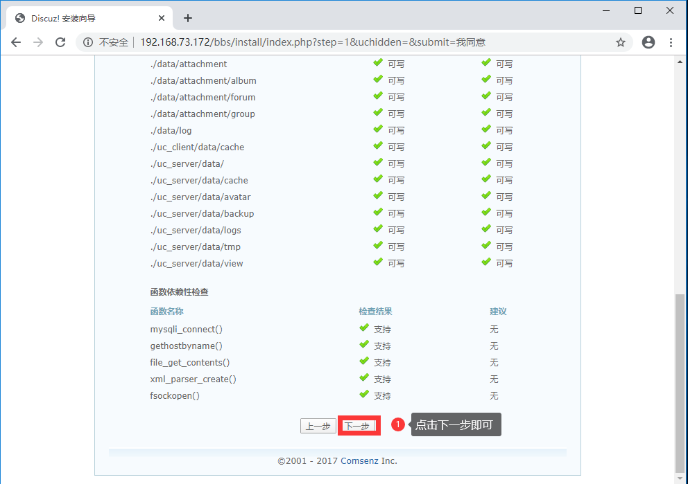Screen dimensions: 688x484
Task: Click the ./data/attachment/group path
Action: point(203,114)
